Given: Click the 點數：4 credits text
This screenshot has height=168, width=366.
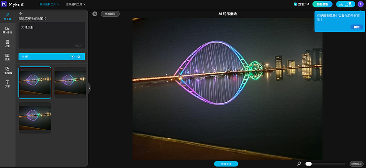Looking at the screenshot, I should point(304,4).
